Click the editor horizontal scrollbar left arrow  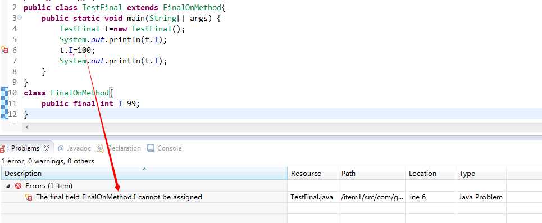click(27, 128)
